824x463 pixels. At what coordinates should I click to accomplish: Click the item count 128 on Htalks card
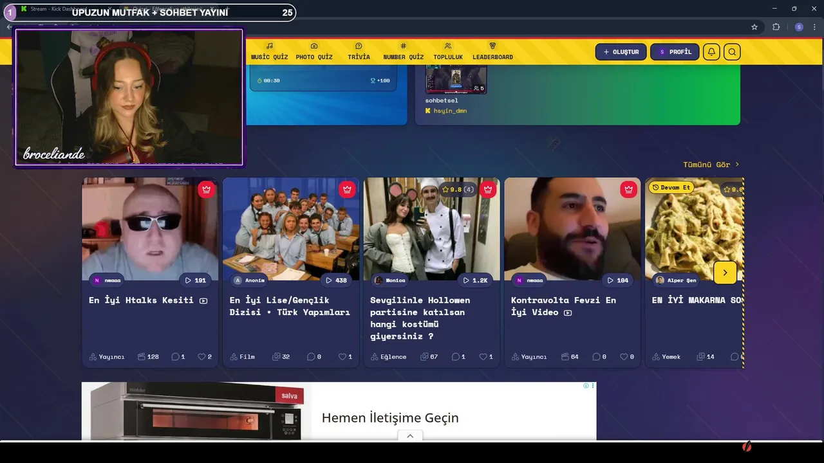click(148, 356)
